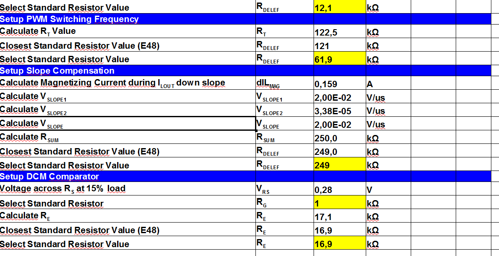Click the kΩ unit in the 122,5 row

click(388, 32)
